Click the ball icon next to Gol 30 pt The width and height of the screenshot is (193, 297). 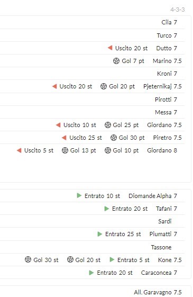click(114, 138)
